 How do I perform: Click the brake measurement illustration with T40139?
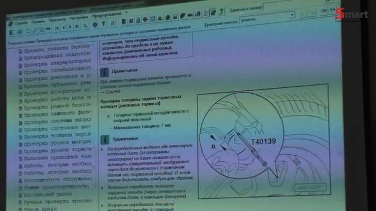click(x=263, y=142)
